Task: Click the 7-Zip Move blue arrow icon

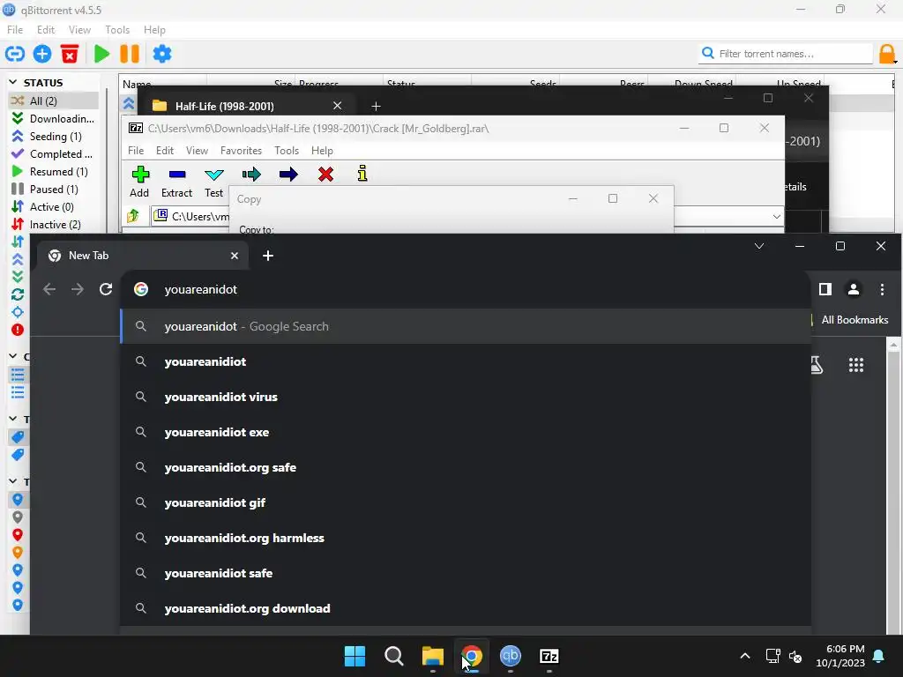Action: [288, 174]
